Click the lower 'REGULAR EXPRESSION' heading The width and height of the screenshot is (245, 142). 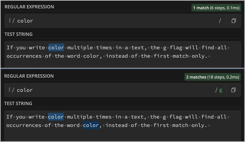(x=29, y=76)
